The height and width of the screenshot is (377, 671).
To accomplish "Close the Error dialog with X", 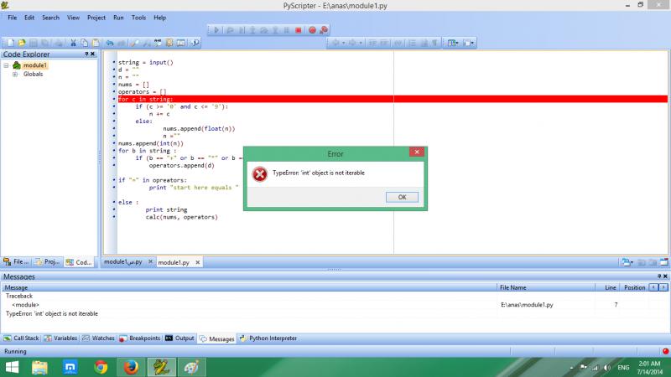I will [x=416, y=152].
